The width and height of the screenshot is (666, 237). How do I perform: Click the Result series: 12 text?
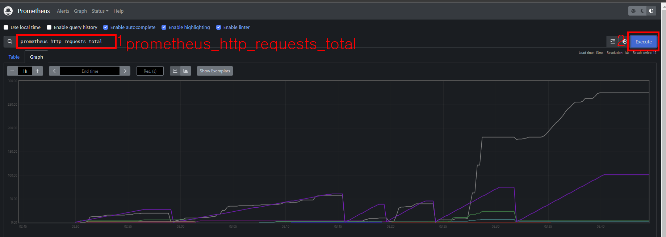[x=644, y=53]
